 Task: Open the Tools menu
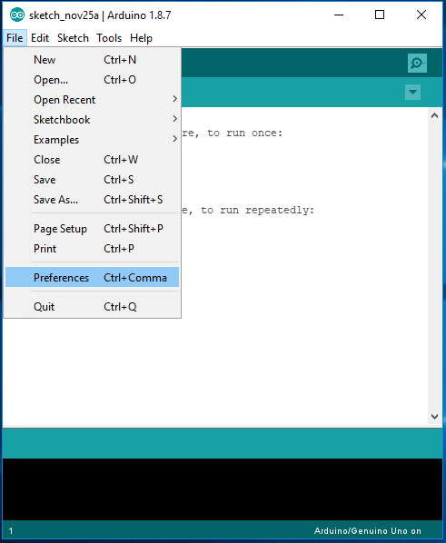(x=109, y=38)
